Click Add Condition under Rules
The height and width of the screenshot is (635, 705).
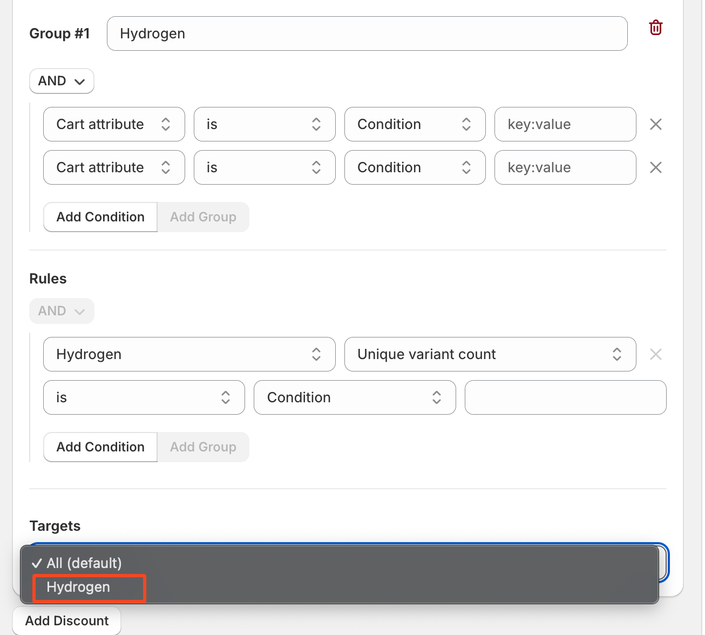coord(100,447)
